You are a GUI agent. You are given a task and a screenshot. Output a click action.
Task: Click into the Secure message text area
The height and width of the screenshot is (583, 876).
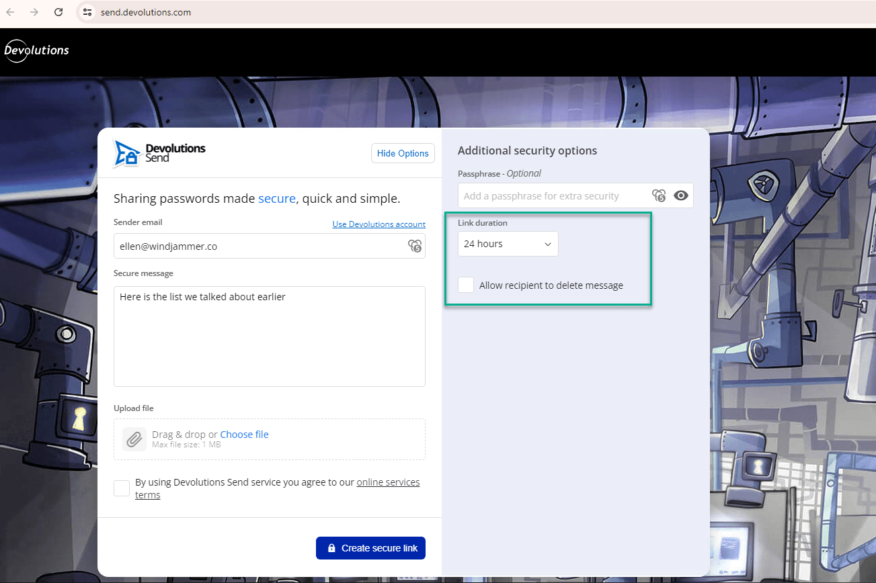tap(269, 336)
